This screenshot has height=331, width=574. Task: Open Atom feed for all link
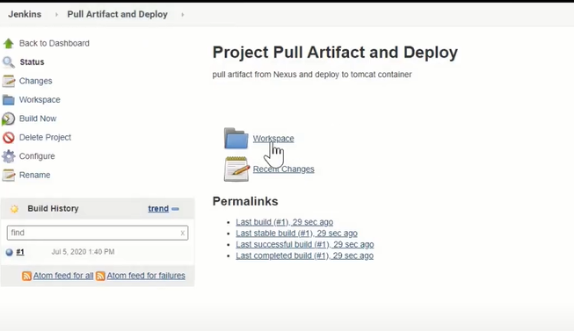click(x=63, y=276)
